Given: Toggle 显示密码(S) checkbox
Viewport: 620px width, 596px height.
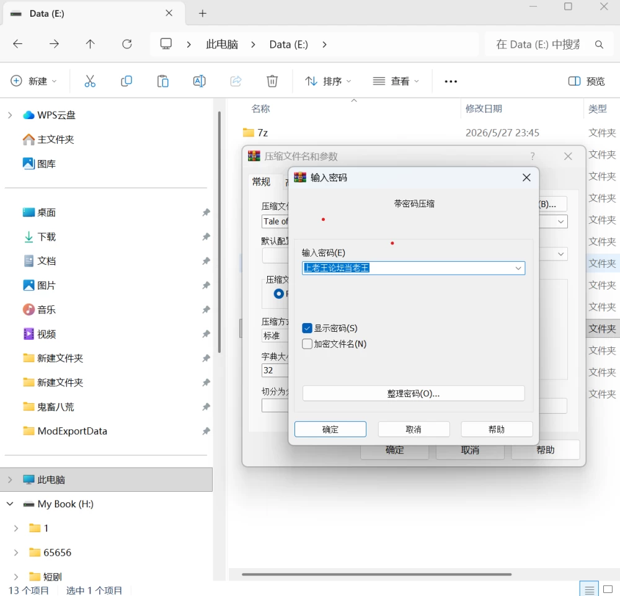Looking at the screenshot, I should (308, 328).
